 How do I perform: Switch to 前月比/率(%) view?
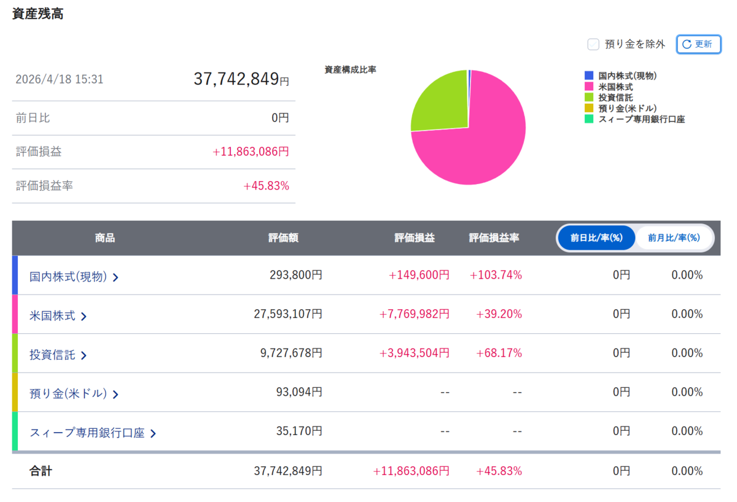click(x=674, y=237)
